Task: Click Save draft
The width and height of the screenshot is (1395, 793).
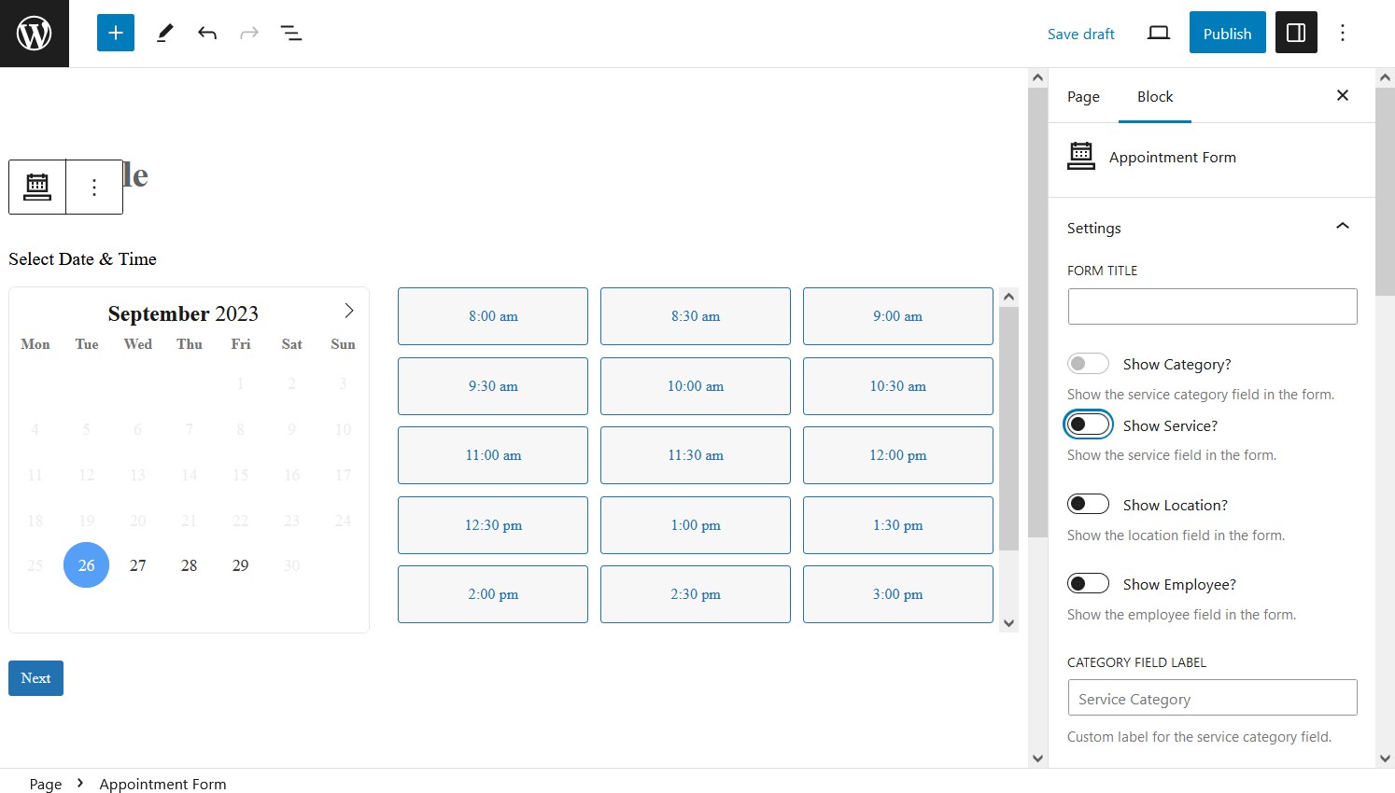Action: point(1081,34)
